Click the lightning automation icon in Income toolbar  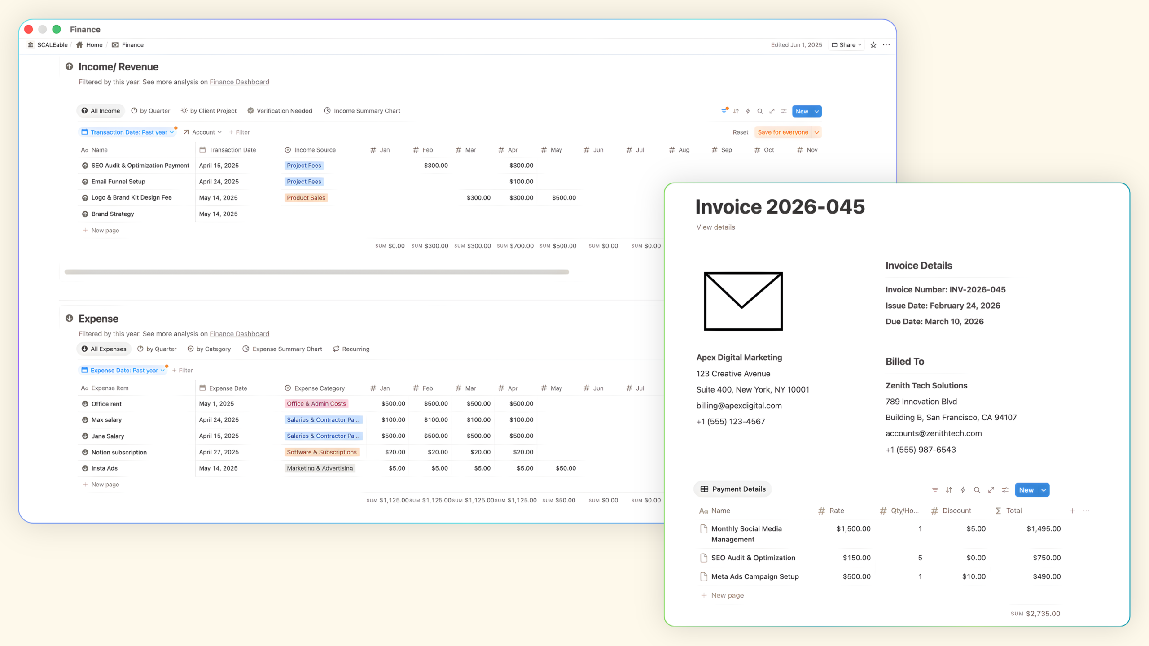point(748,111)
